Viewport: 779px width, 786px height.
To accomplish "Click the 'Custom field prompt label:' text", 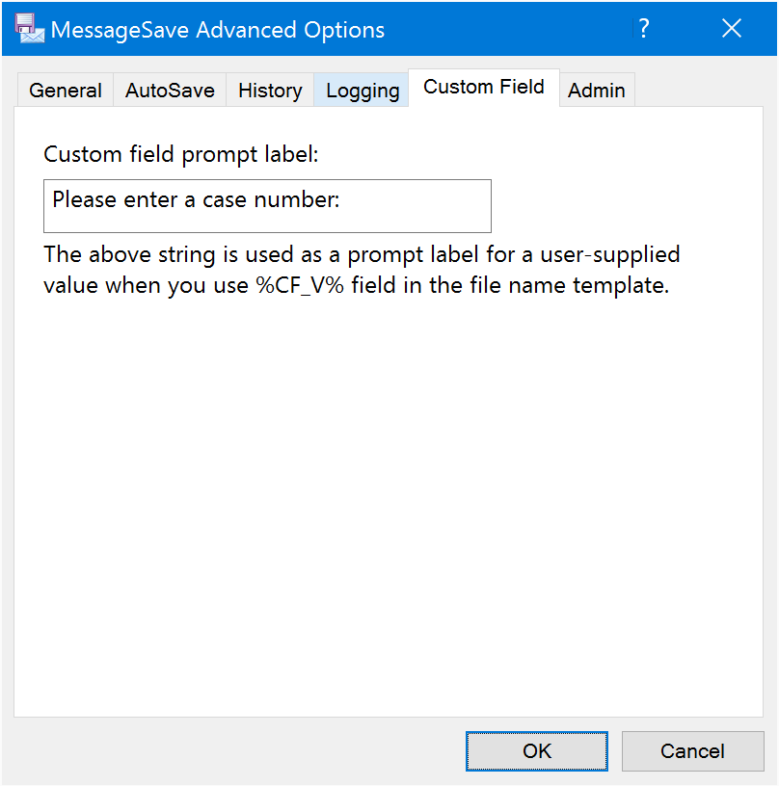I will [x=181, y=154].
